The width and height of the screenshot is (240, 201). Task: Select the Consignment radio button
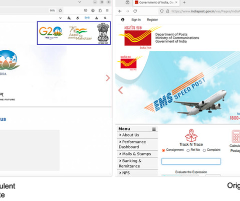point(163,150)
